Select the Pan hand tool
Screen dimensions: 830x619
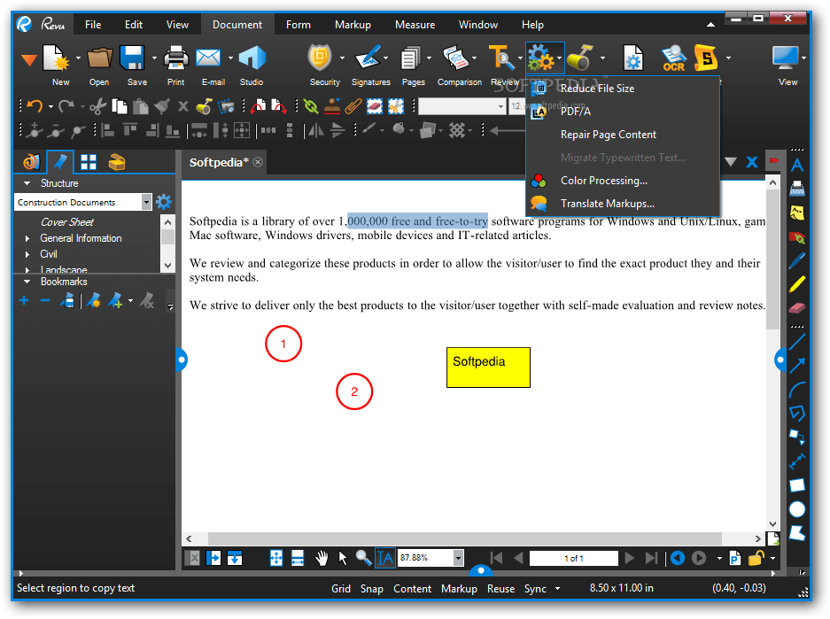pos(322,558)
